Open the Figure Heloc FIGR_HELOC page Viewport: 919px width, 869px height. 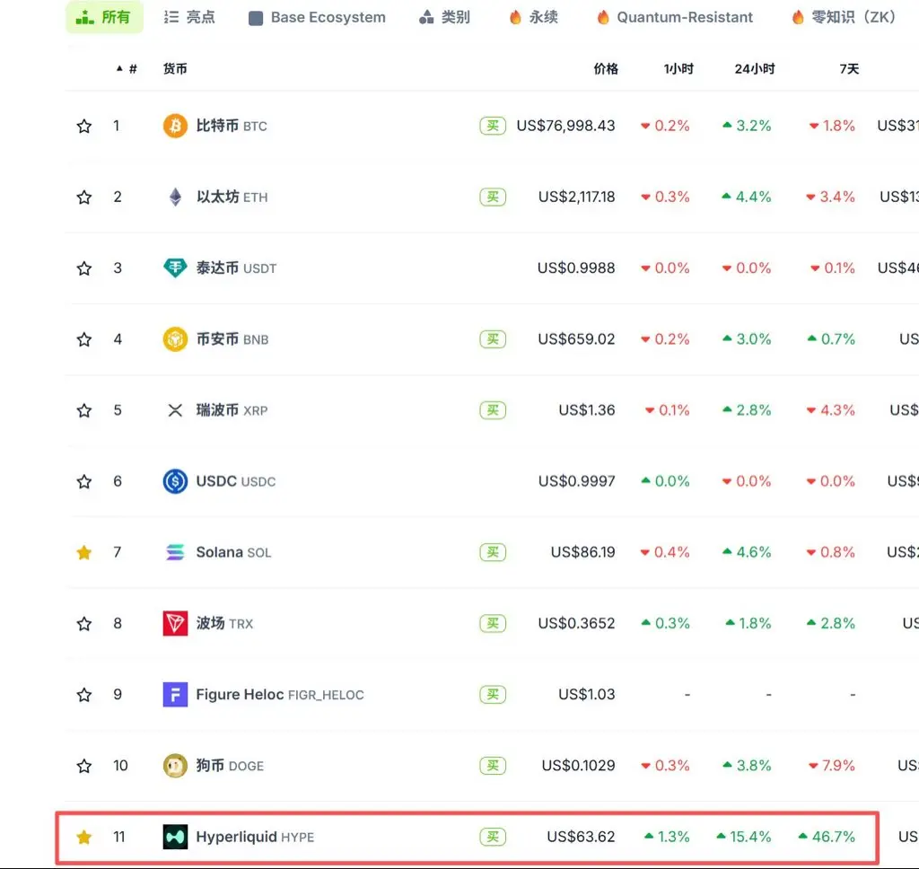click(x=280, y=694)
